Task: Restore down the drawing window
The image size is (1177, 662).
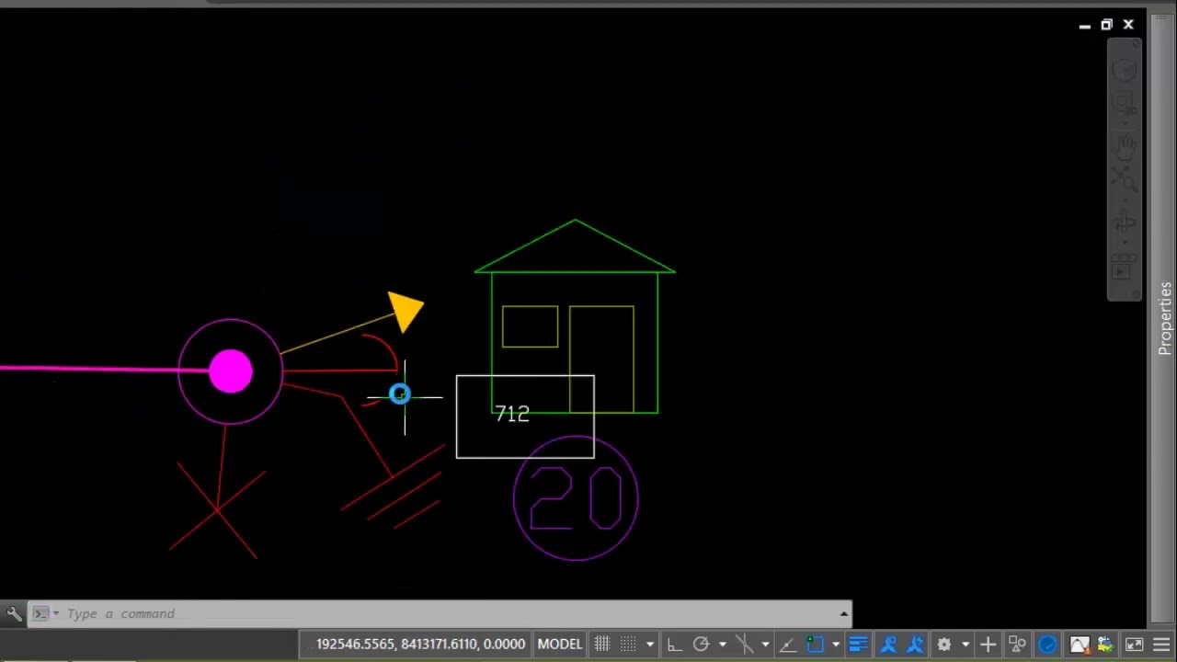Action: click(1106, 25)
